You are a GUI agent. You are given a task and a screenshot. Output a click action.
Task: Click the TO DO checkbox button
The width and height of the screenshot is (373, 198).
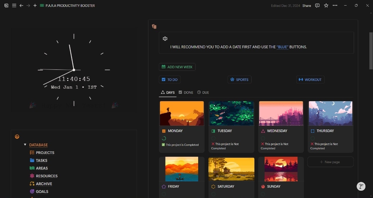pos(163,79)
